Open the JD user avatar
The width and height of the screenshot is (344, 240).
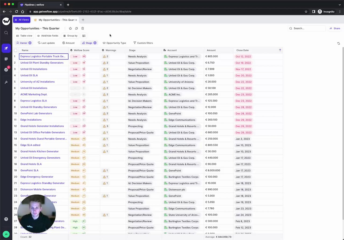coord(6,234)
